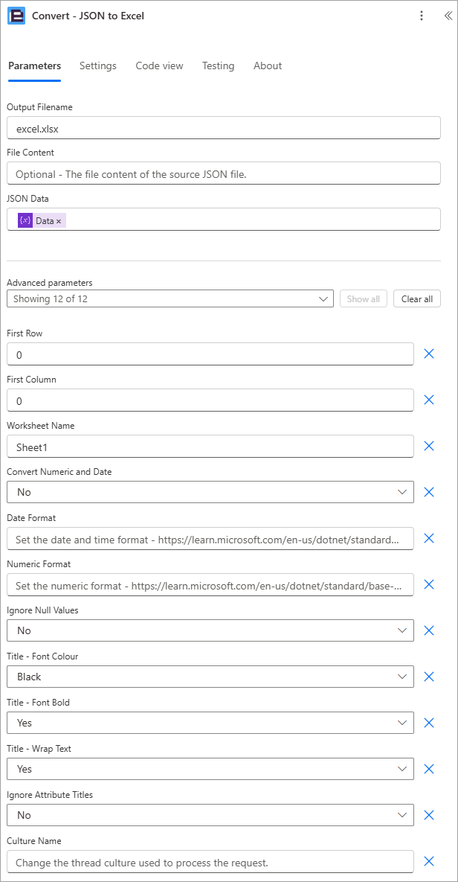Go to the Testing tab
The width and height of the screenshot is (458, 882).
218,65
